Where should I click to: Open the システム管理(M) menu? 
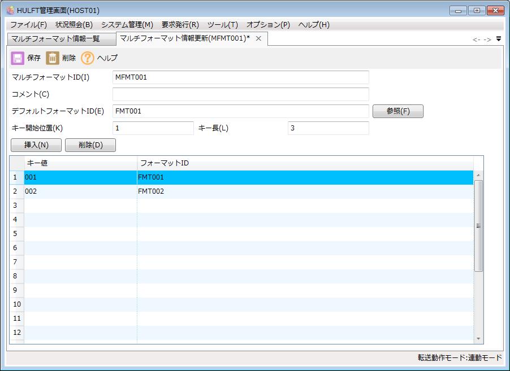click(x=127, y=25)
